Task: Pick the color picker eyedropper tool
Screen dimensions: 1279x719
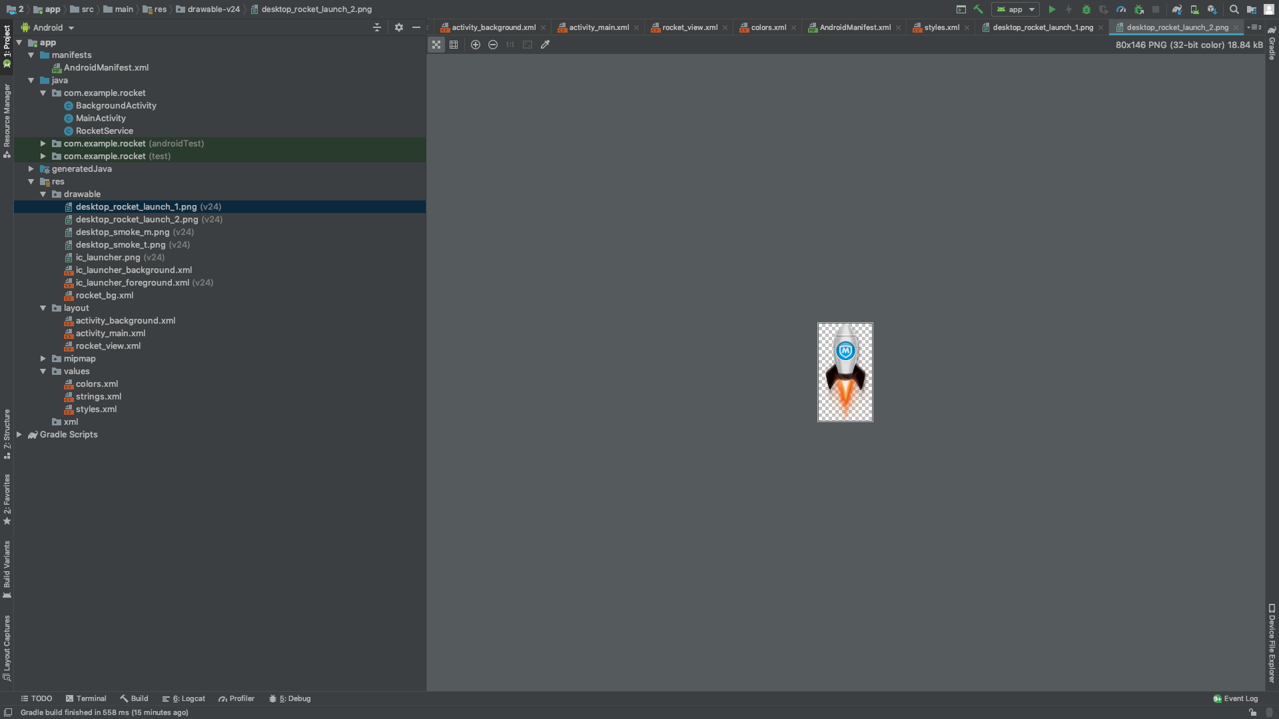Action: tap(545, 45)
